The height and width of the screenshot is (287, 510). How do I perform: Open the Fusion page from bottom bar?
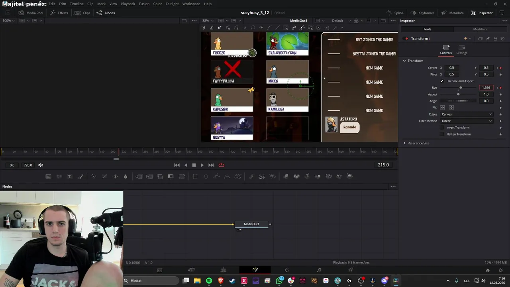(x=255, y=270)
